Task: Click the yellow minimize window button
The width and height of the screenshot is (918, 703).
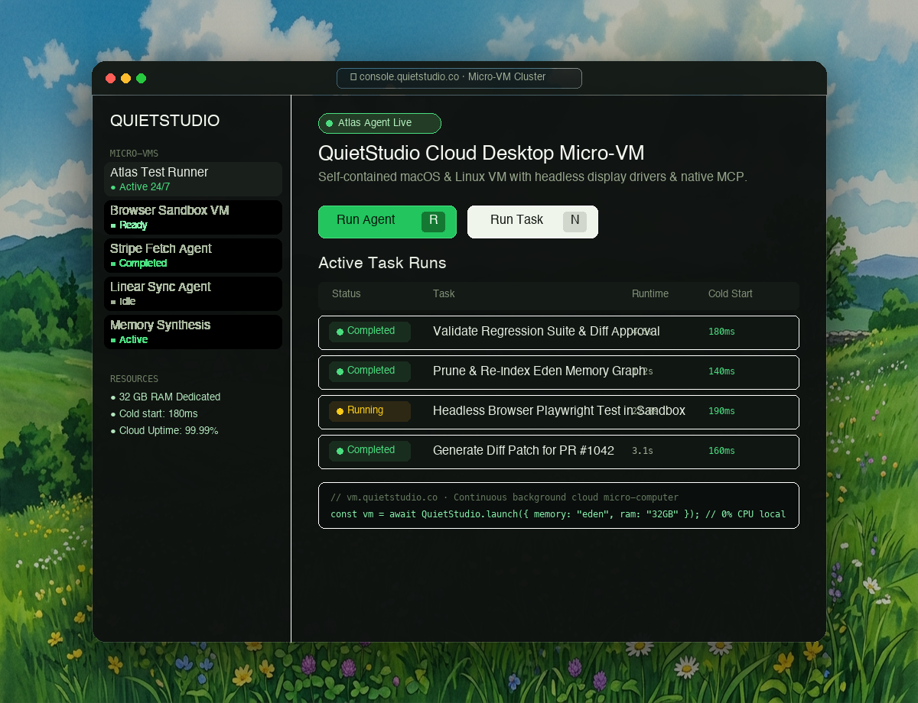Action: (x=125, y=78)
